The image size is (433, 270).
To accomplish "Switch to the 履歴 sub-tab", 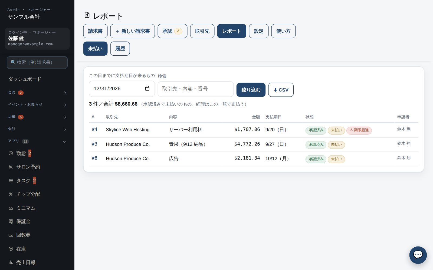I will click(120, 49).
